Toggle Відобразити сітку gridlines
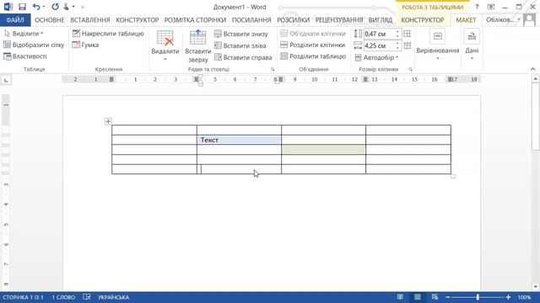Viewport: 540px width, 303px height. pyautogui.click(x=34, y=45)
